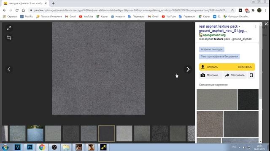The height and width of the screenshot is (151, 270).
Task: Click the volume icon in system tray
Action: coord(244,147)
